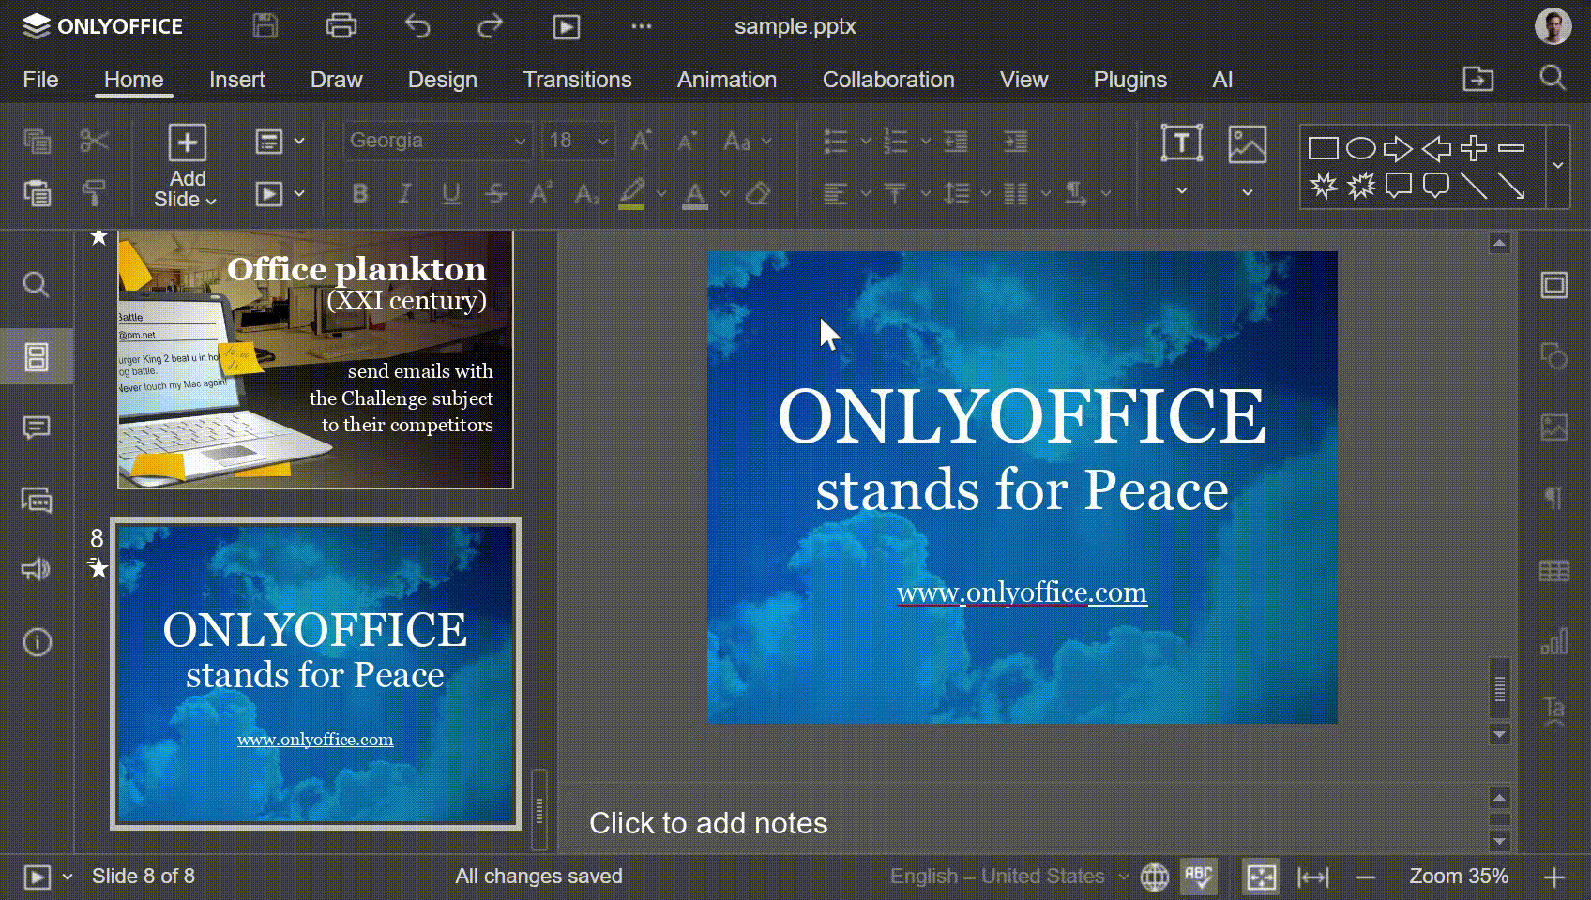Toggle spell checking in status bar
This screenshot has width=1591, height=900.
point(1199,877)
